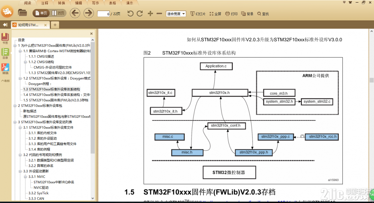Screen dimensions: 374x203
Task: Jump to 3.3.3 CAN entry
Action: [36, 199]
